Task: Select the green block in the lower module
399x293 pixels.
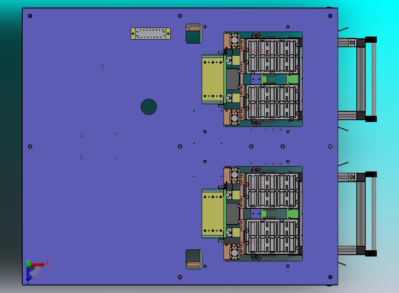Action: 293,214
